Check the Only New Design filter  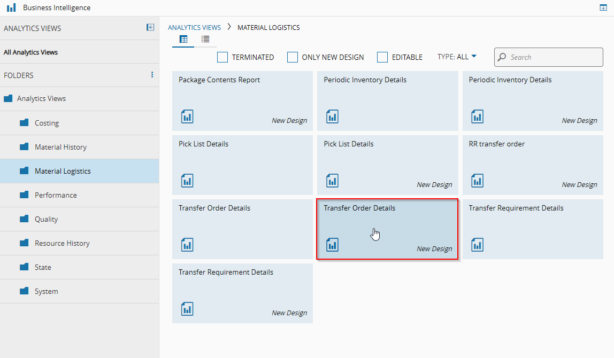[293, 57]
